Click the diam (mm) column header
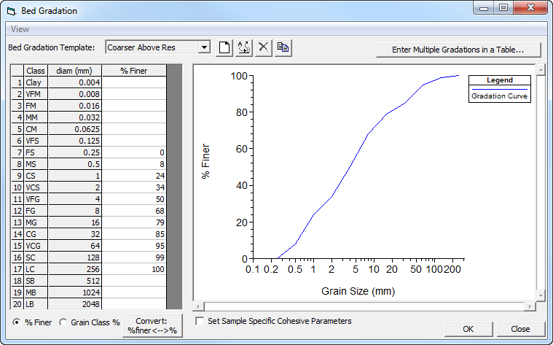The image size is (553, 345). (x=75, y=71)
